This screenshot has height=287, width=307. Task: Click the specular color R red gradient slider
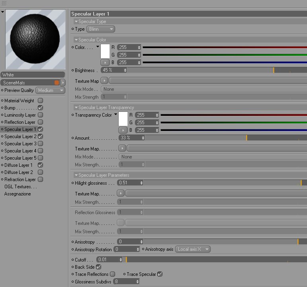tap(225, 47)
